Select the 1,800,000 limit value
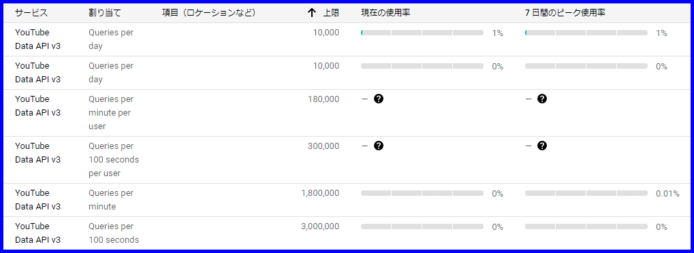694x253 pixels. pos(319,193)
